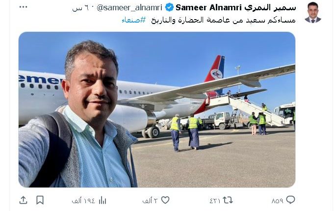Like the tweet with the heart icon
The image size is (334, 211).
tap(165, 200)
